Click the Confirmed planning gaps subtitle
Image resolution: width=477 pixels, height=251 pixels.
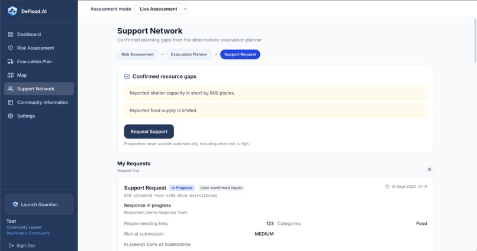coord(189,40)
